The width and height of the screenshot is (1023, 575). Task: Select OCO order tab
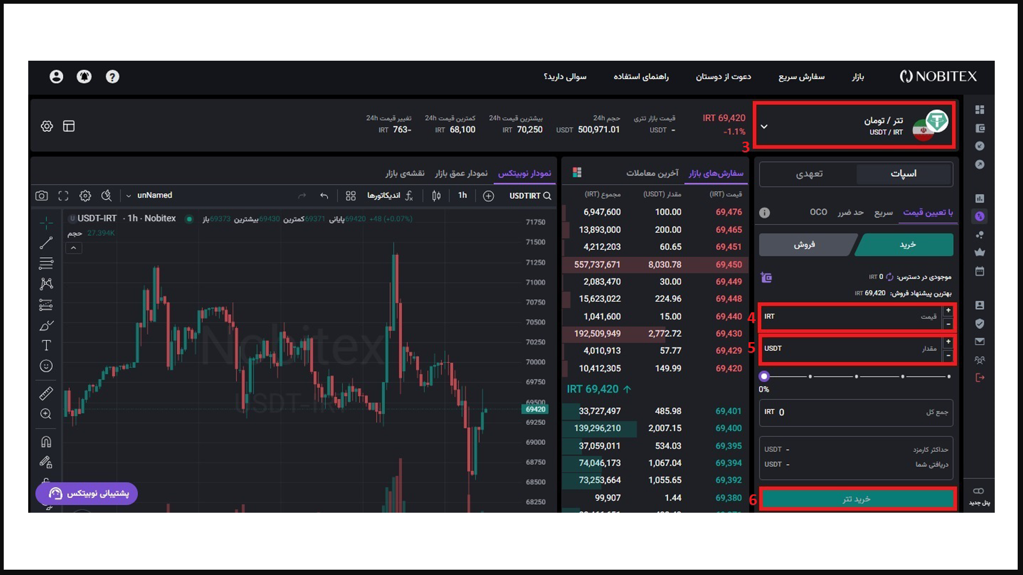click(x=818, y=212)
